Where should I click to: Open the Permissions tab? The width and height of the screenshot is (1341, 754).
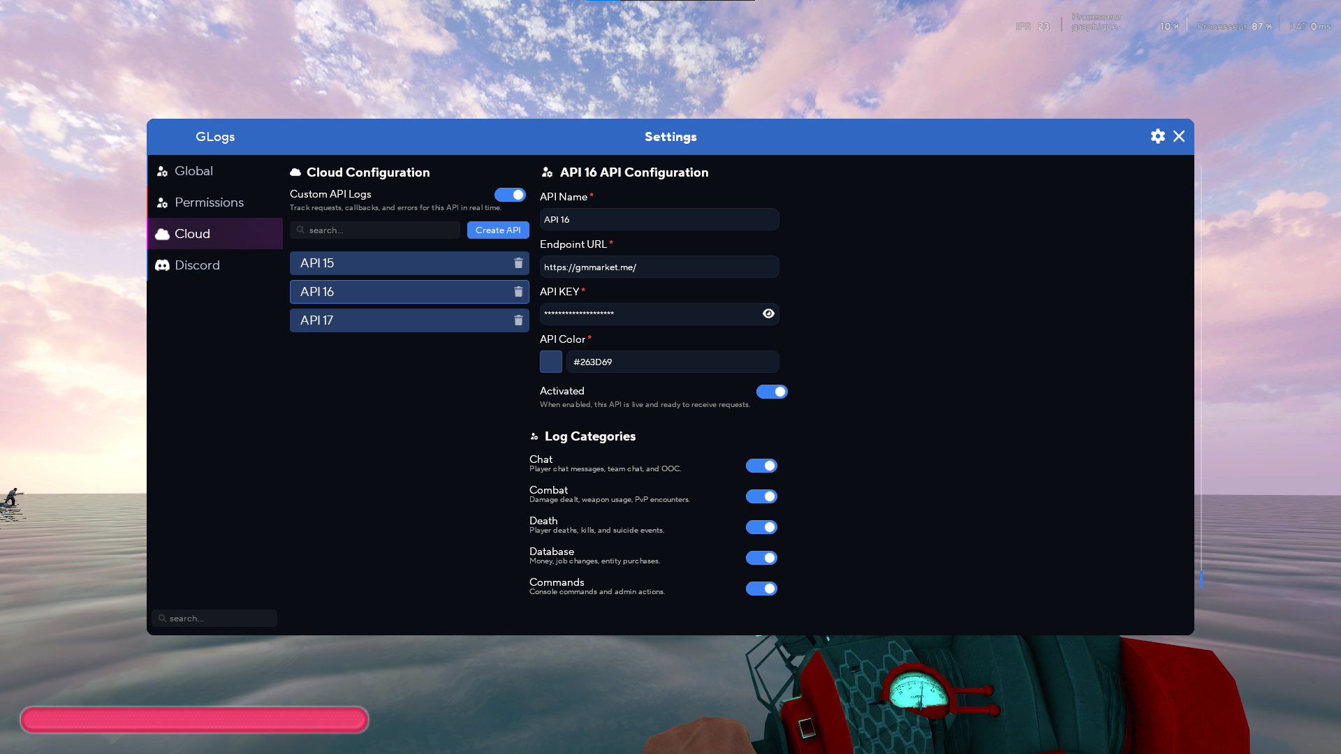point(215,202)
